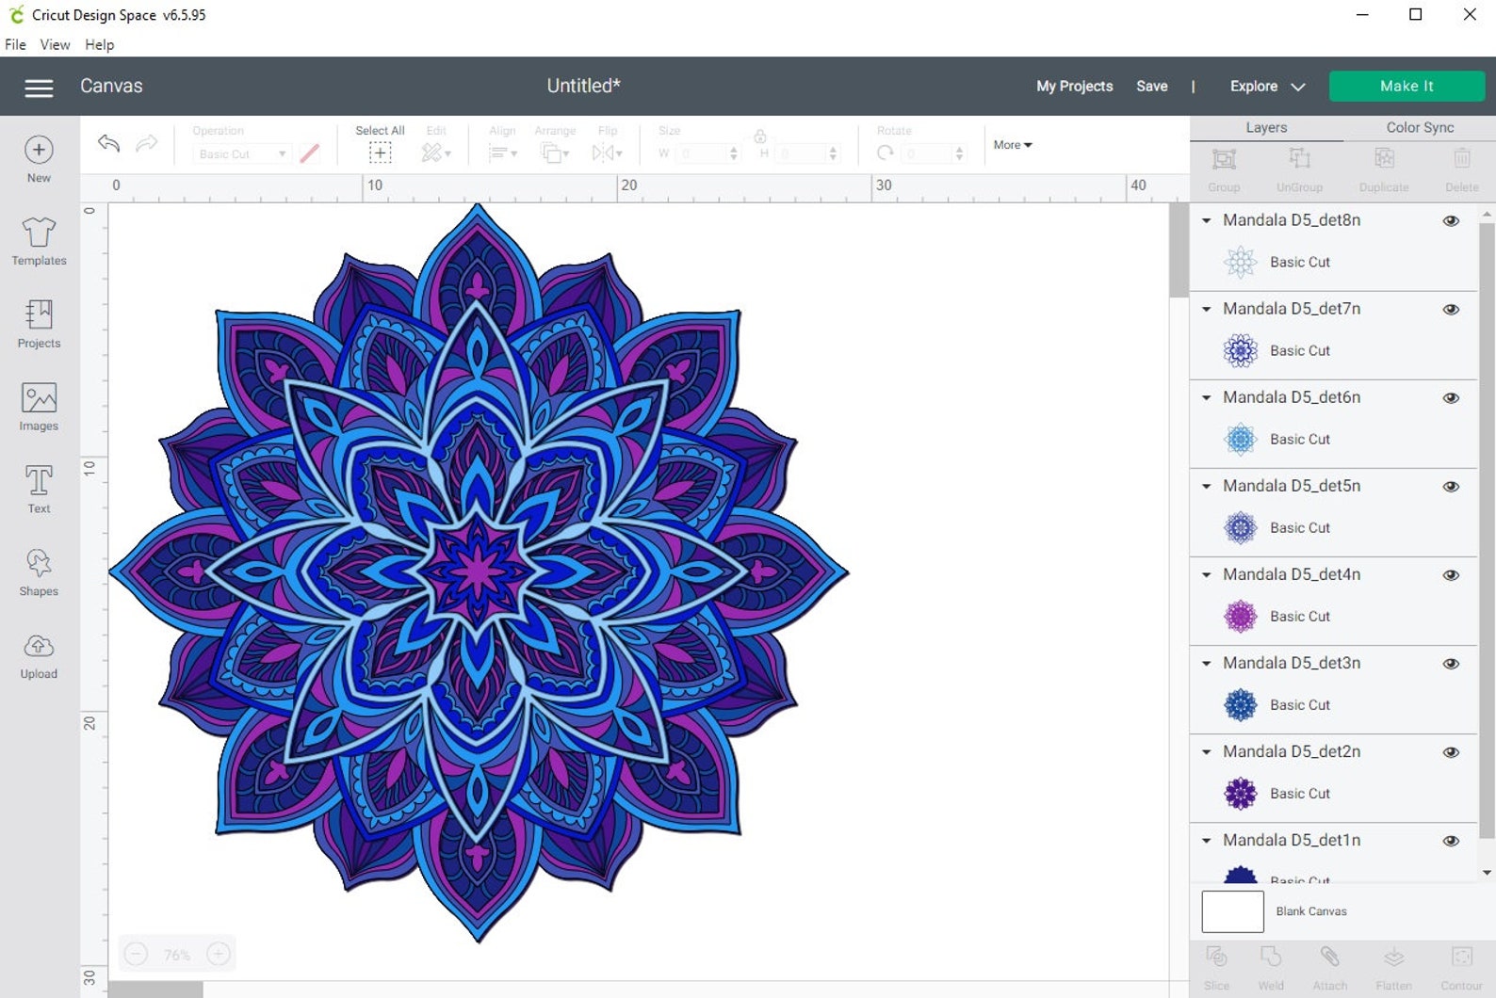Click the Make It button
This screenshot has width=1496, height=998.
click(x=1407, y=86)
